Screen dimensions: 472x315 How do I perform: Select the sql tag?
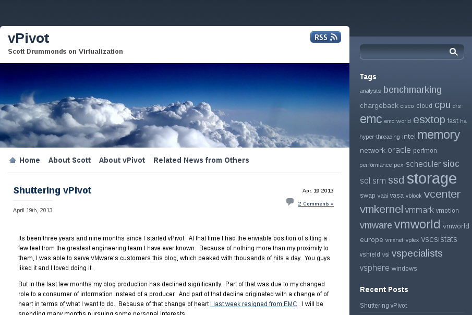(365, 180)
